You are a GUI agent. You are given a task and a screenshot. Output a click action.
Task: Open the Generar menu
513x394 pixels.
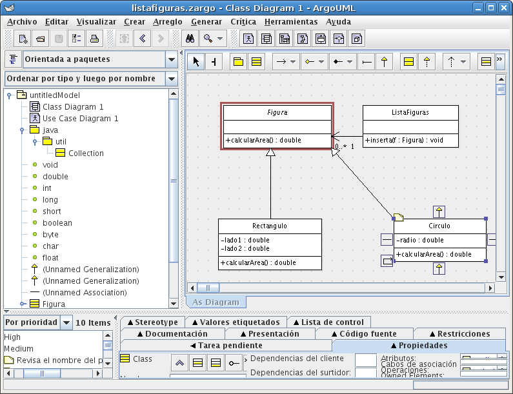206,21
